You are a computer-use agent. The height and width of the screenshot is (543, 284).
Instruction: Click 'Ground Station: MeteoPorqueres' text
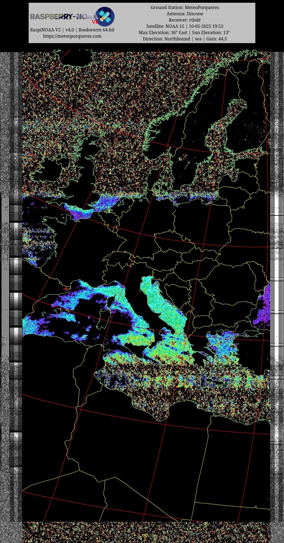[x=185, y=7]
